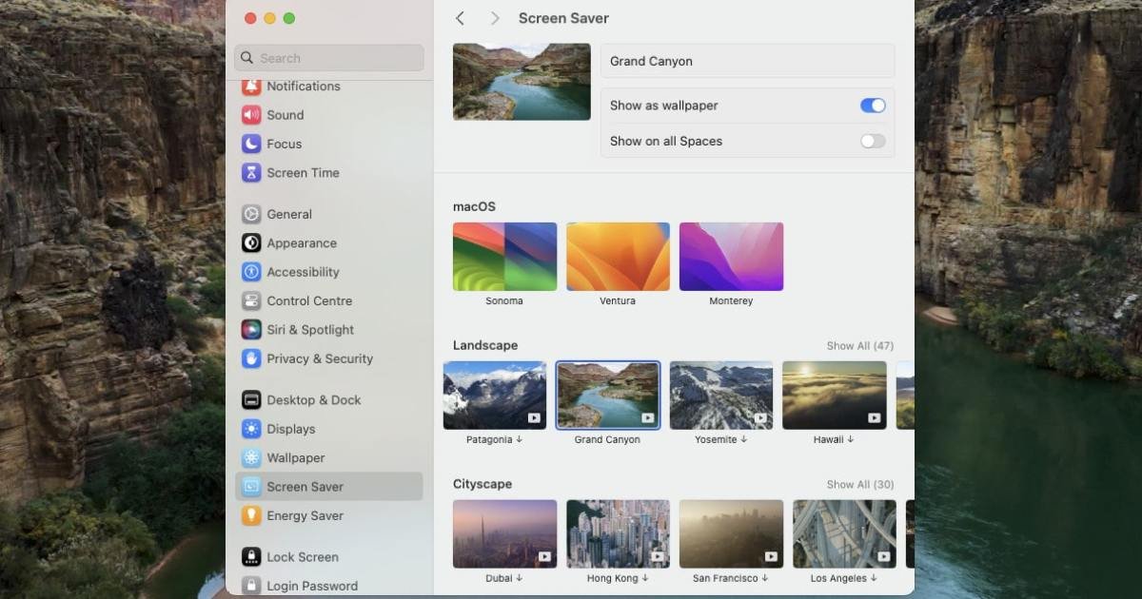Open Accessibility icon in sidebar
The height and width of the screenshot is (599, 1142).
[250, 272]
